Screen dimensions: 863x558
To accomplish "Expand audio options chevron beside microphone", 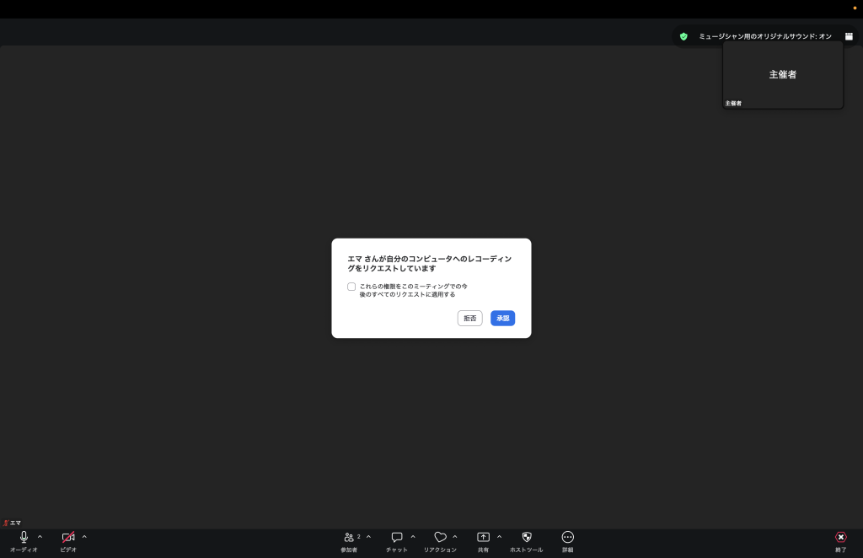I will [x=40, y=536].
